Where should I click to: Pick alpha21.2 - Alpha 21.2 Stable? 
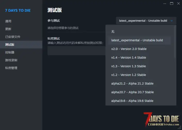[x=139, y=83]
